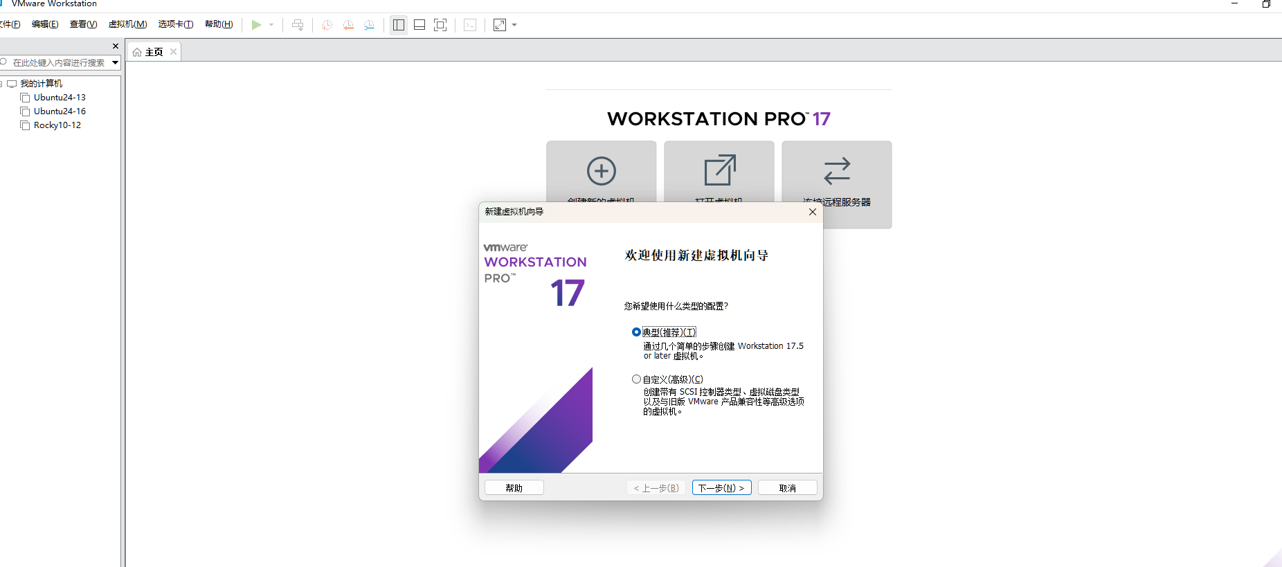Click the VM icon beside Ubuntu24-13

(x=25, y=98)
